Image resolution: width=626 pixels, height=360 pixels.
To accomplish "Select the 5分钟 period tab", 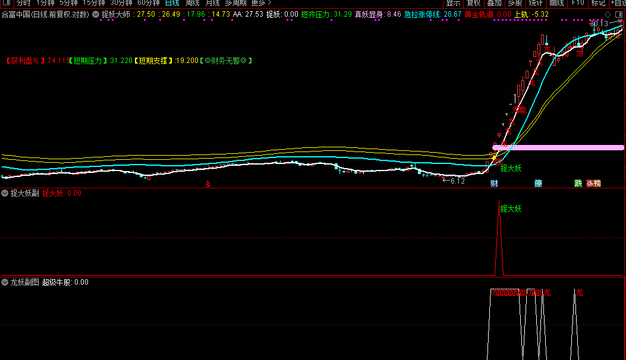I will (x=68, y=3).
